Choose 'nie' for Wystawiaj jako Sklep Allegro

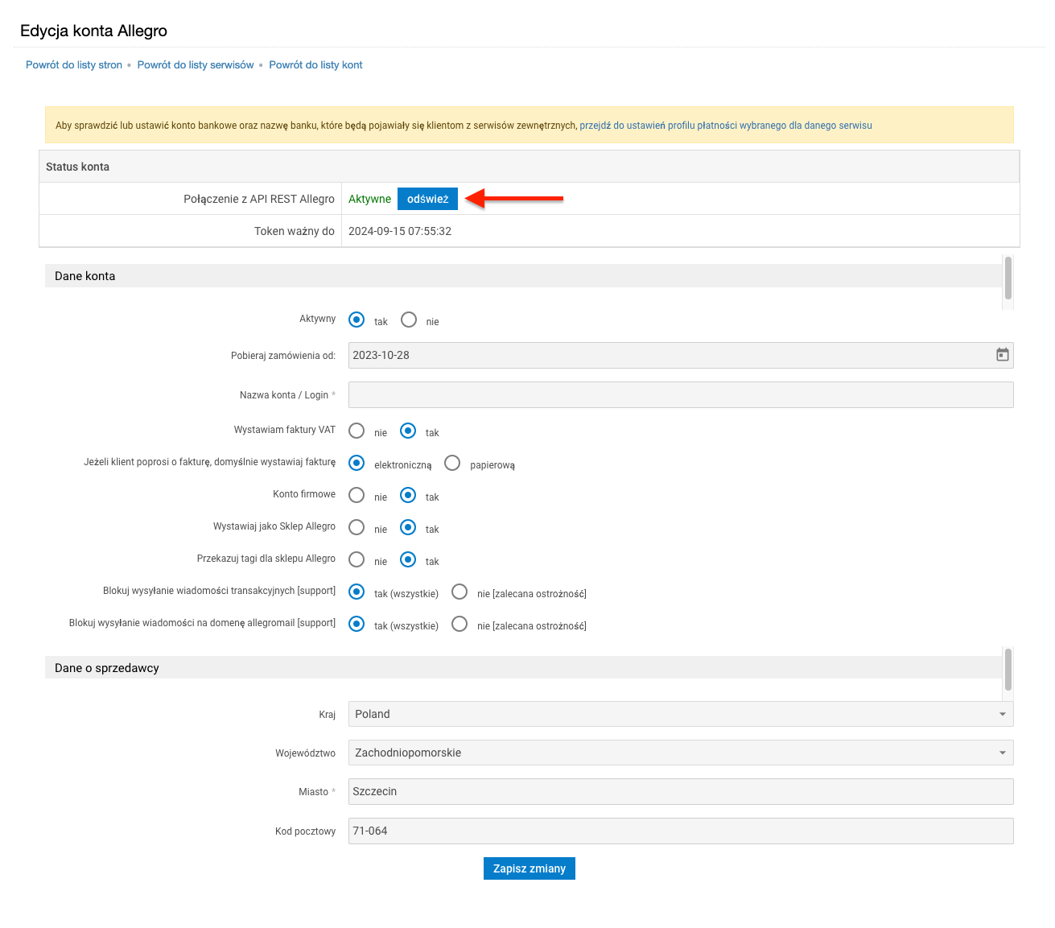point(356,527)
